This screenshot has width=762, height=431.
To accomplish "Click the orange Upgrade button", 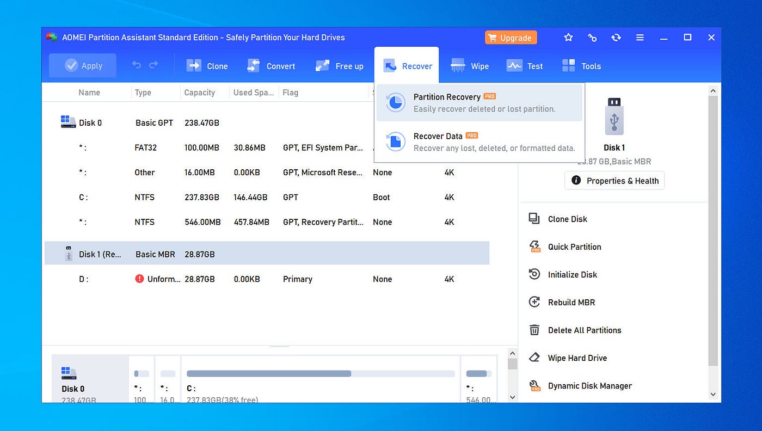I will click(511, 38).
